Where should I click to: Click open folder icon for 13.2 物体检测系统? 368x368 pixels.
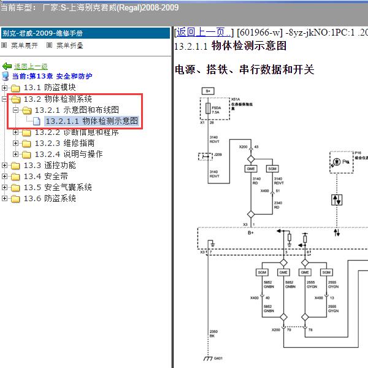tap(15, 99)
